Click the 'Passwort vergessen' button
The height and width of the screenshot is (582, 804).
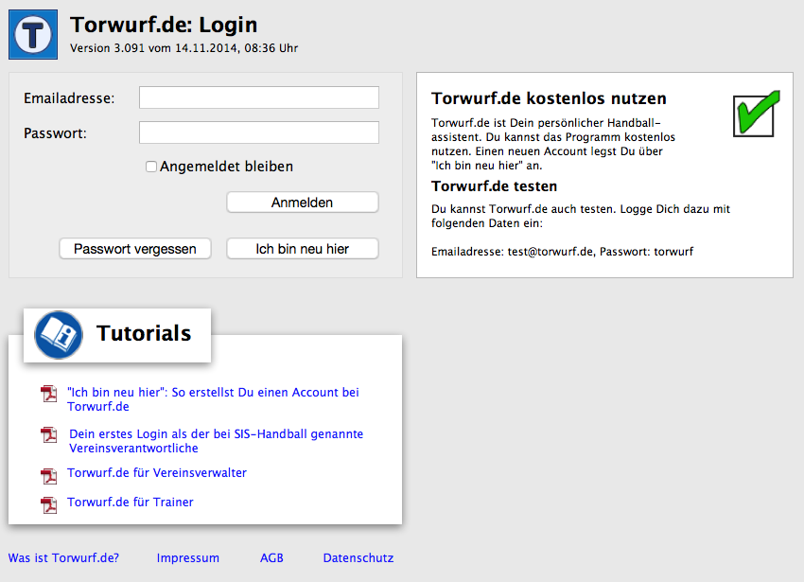coord(134,248)
